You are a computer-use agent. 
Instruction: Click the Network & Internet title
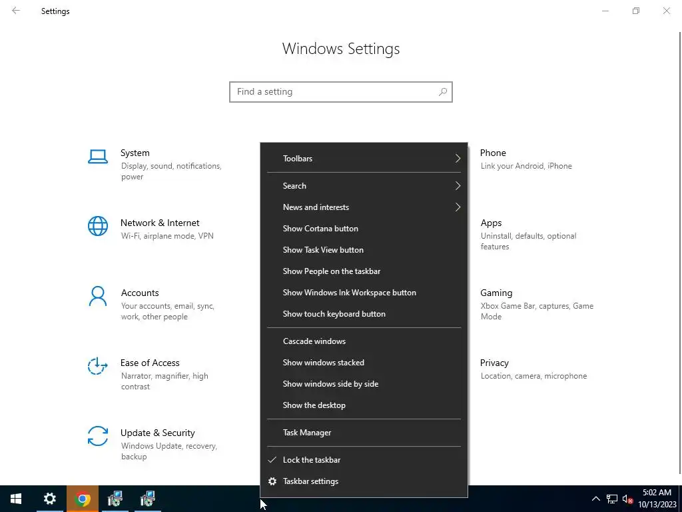tap(160, 223)
